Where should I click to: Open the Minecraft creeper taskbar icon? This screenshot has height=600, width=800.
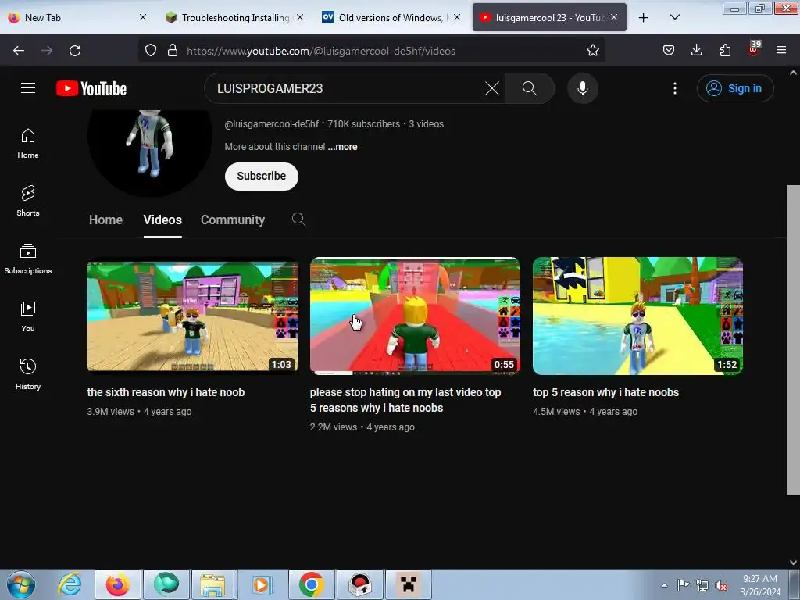[408, 584]
